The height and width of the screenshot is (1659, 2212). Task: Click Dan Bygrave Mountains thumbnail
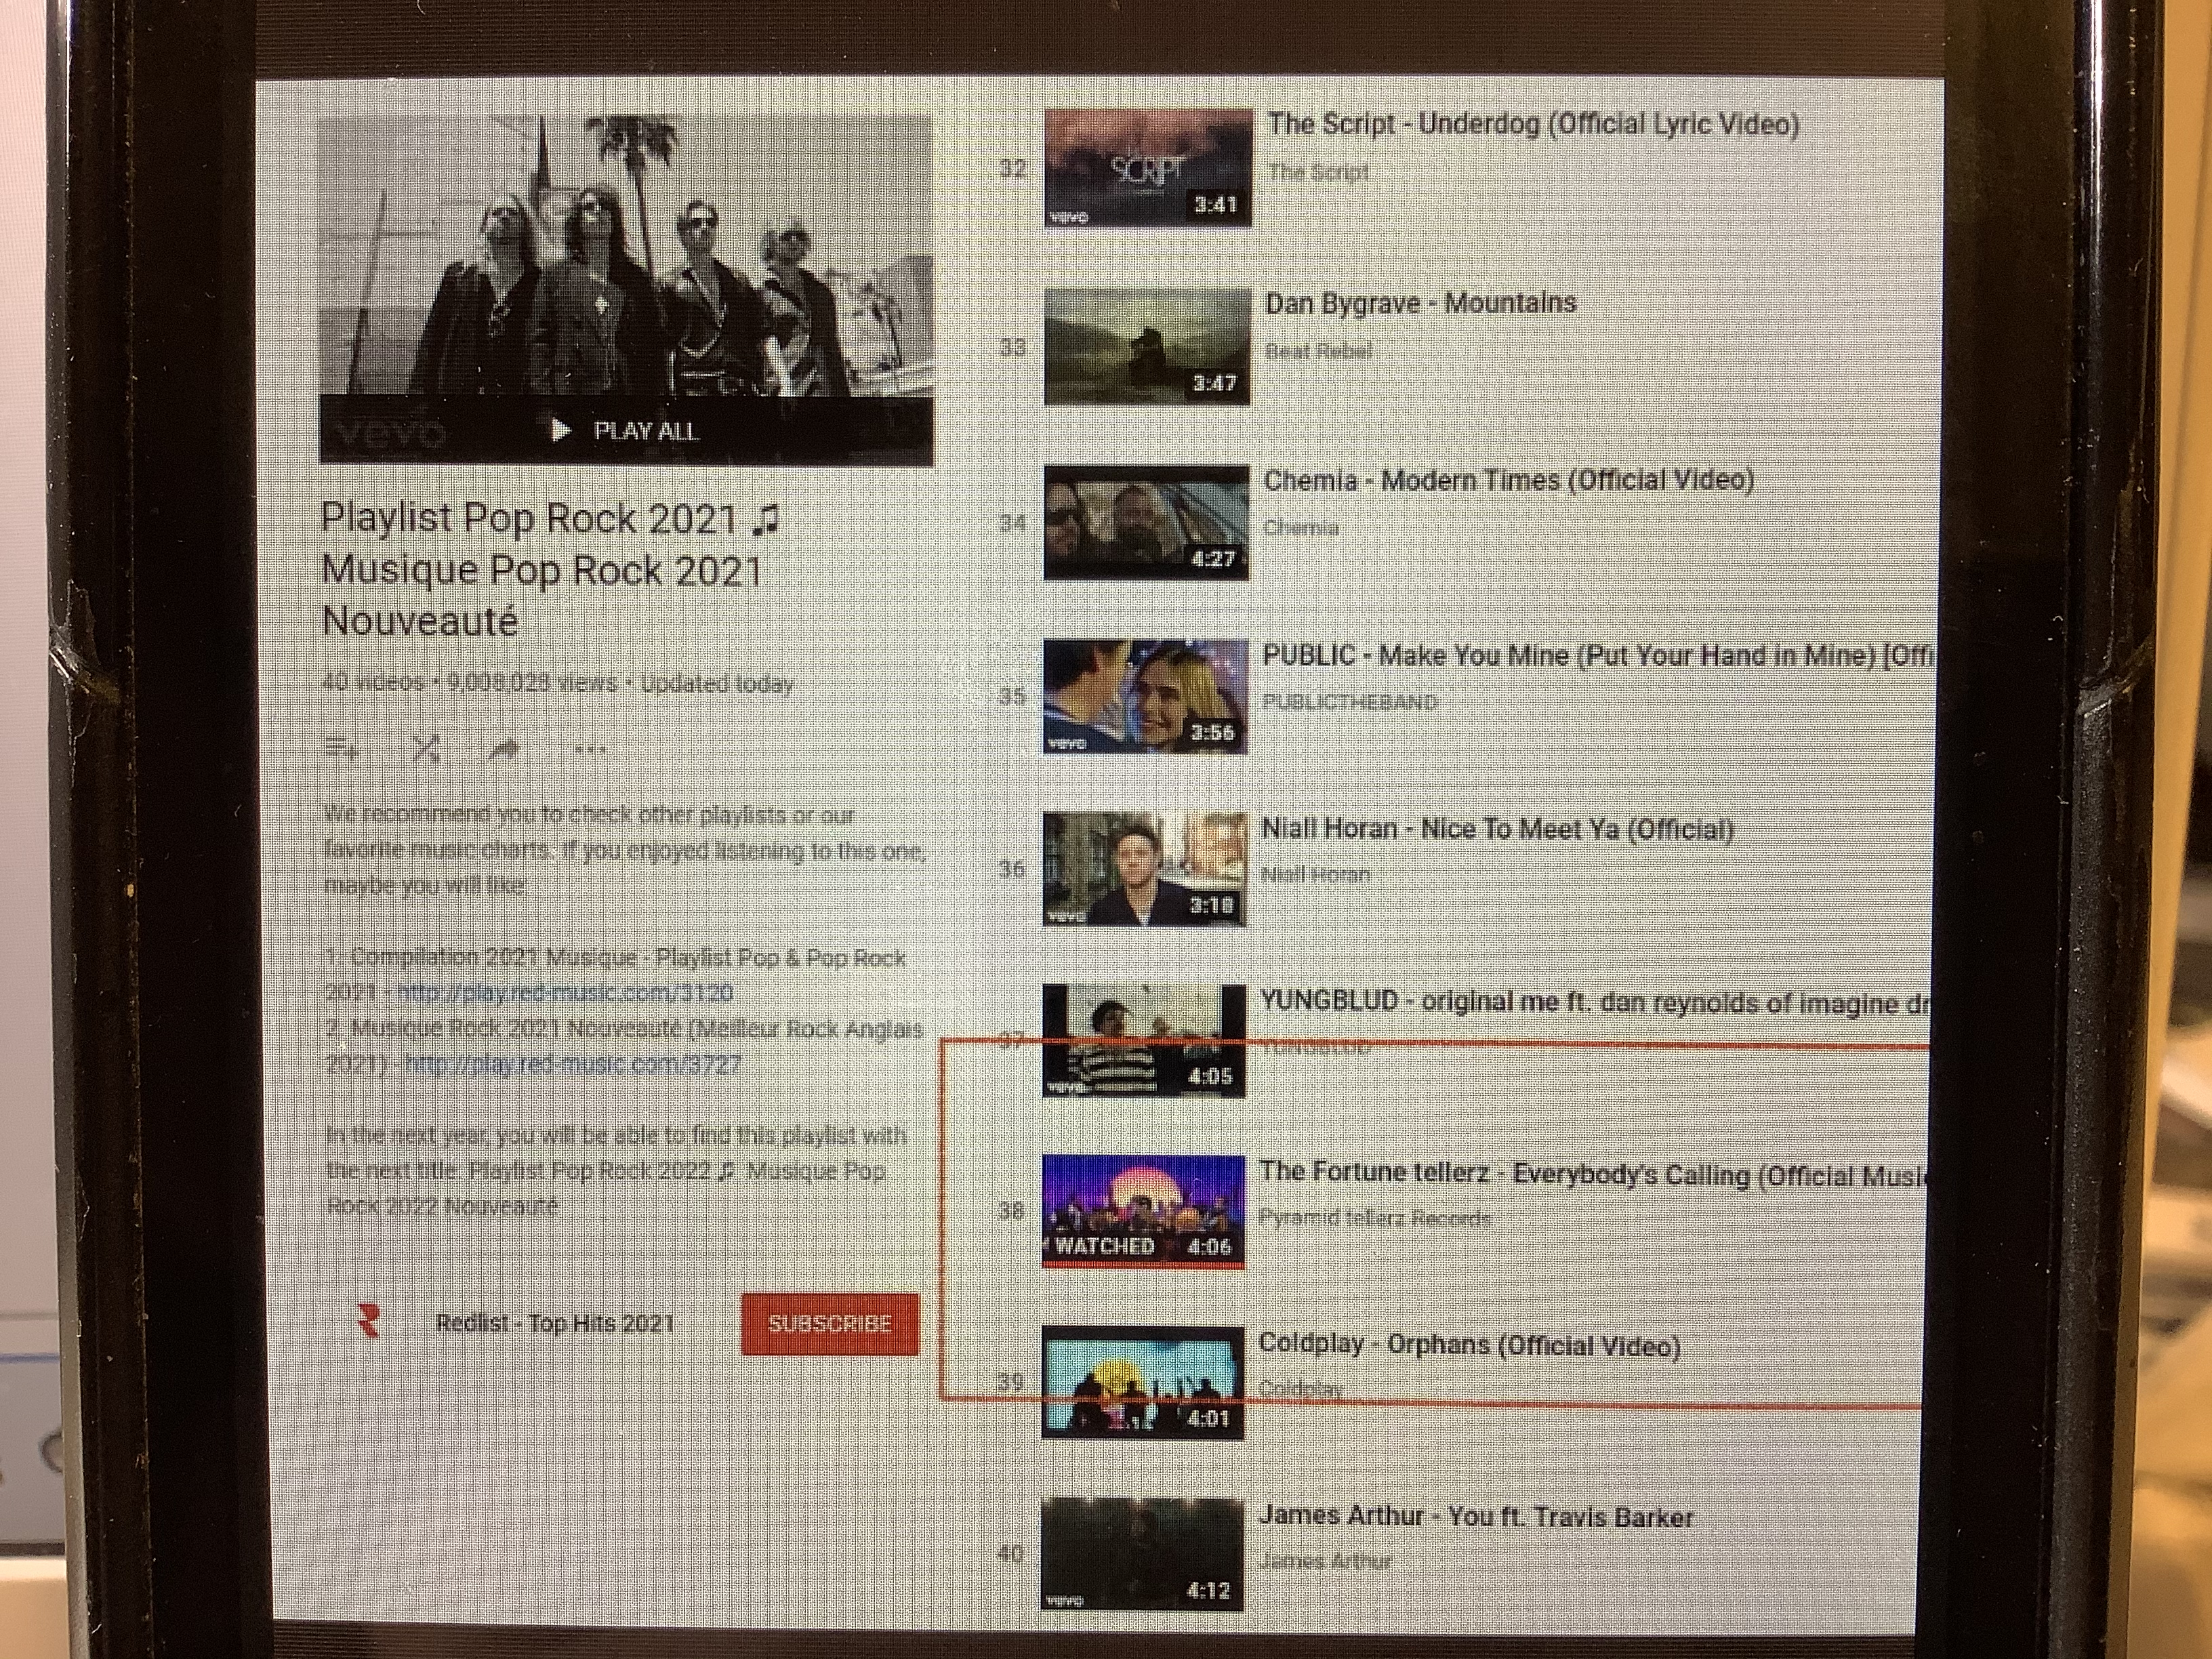[x=1146, y=346]
